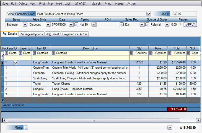Expand the Status dropdown showing Estimate
202x133 pixels.
coord(25,25)
